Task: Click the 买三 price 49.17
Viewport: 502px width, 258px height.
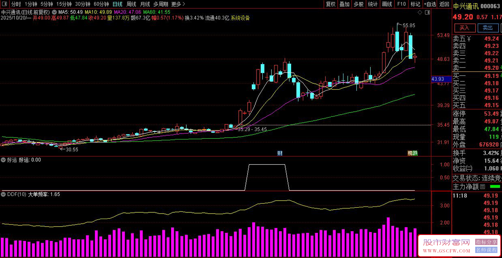Action: (x=492, y=90)
